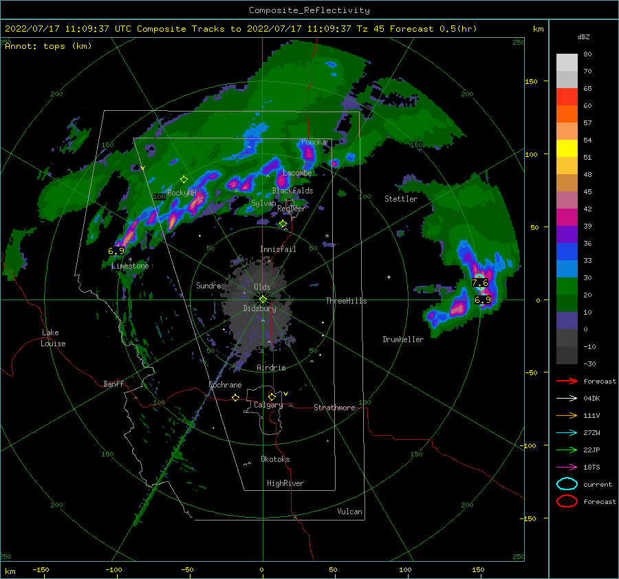Click the Okotoks city label
This screenshot has height=579, width=619.
275,459
